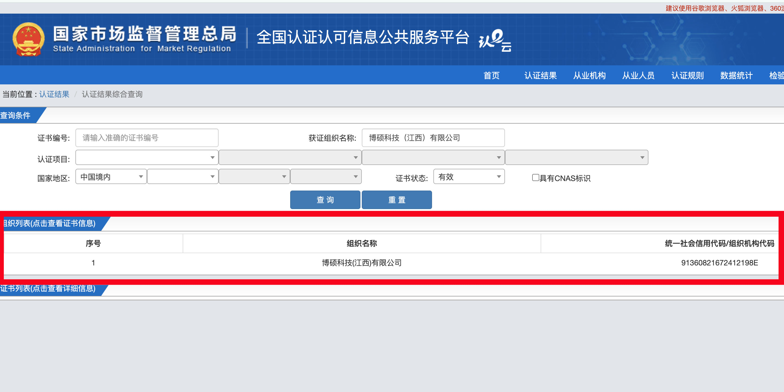Go to 首页 in navigation
The height and width of the screenshot is (392, 784).
(492, 75)
